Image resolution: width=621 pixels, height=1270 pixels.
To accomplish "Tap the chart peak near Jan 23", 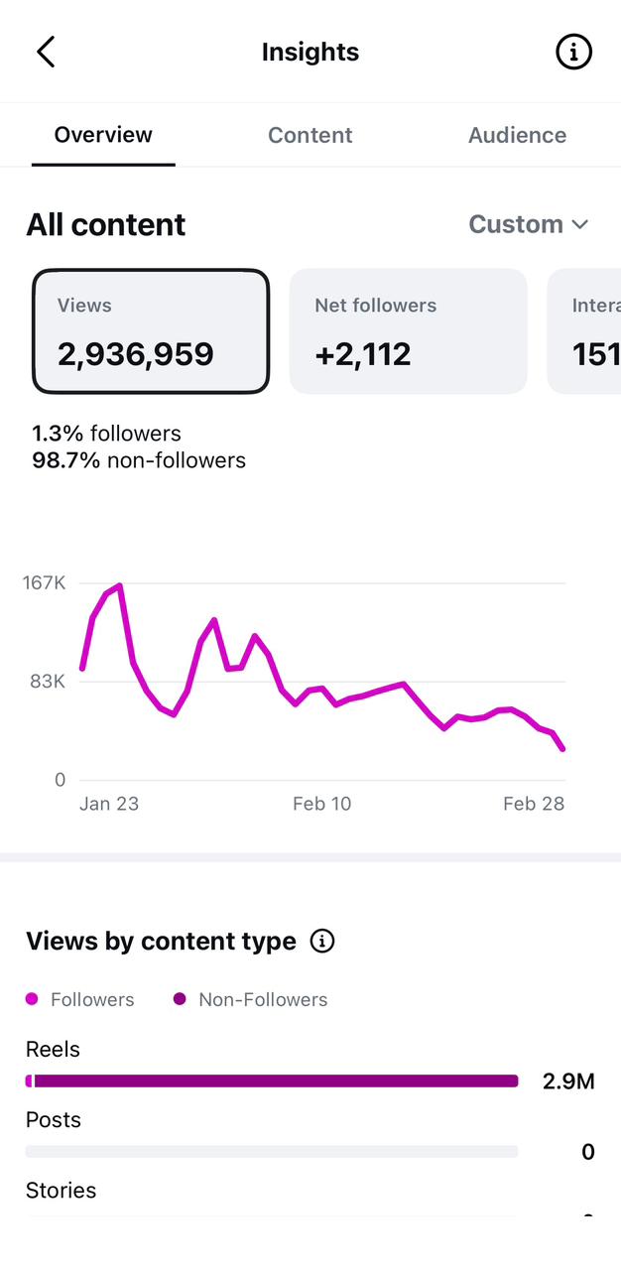I will point(120,586).
